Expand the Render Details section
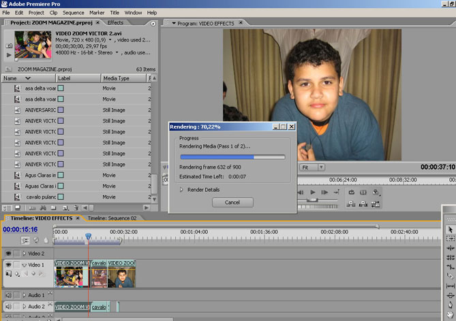Viewport: 456px width, 321px height. [182, 190]
